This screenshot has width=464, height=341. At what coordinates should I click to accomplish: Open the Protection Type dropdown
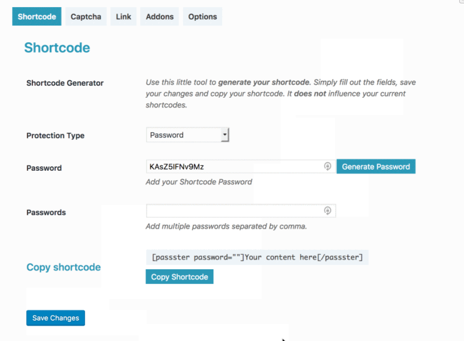187,135
